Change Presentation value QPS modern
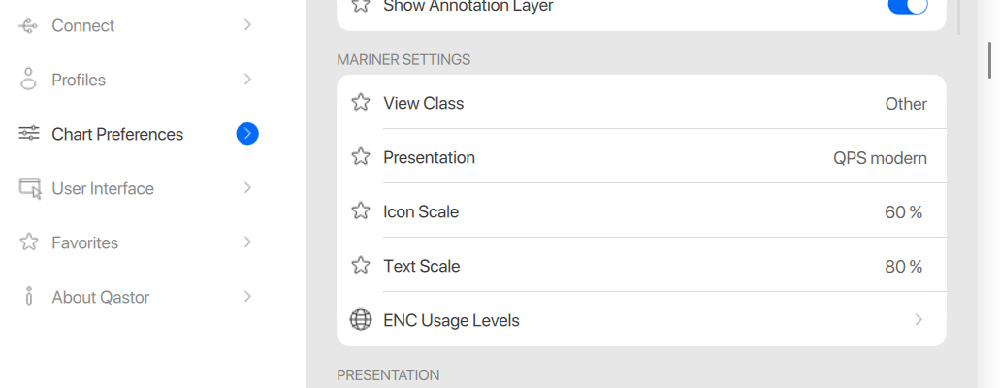 point(880,158)
